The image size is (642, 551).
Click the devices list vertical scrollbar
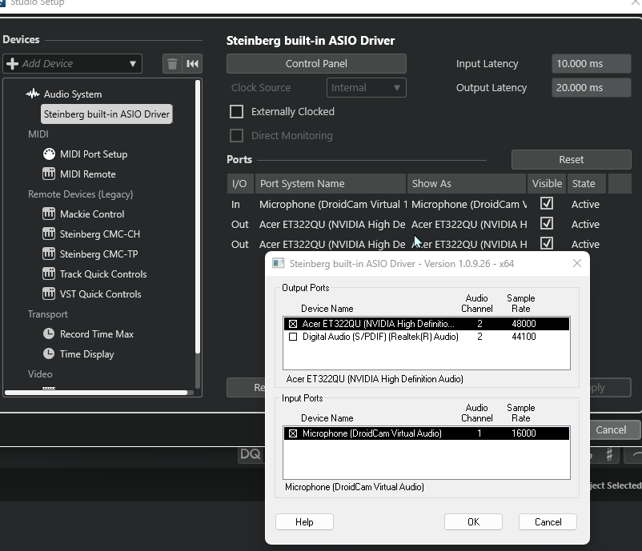coord(198,217)
